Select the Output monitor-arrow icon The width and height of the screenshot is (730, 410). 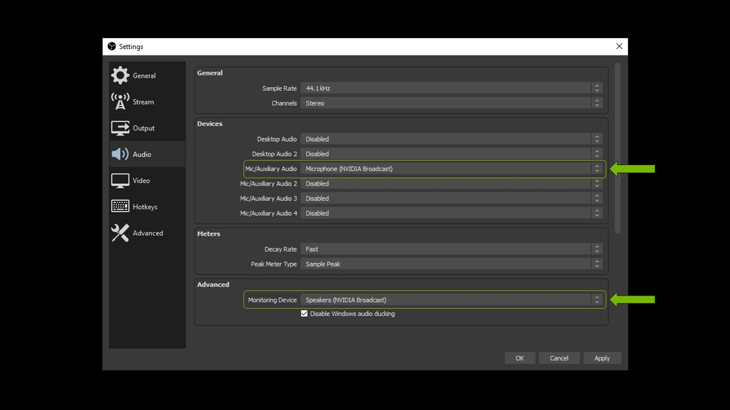[120, 128]
